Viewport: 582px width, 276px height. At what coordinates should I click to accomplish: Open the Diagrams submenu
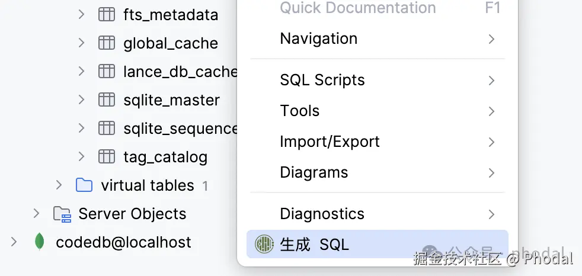314,172
